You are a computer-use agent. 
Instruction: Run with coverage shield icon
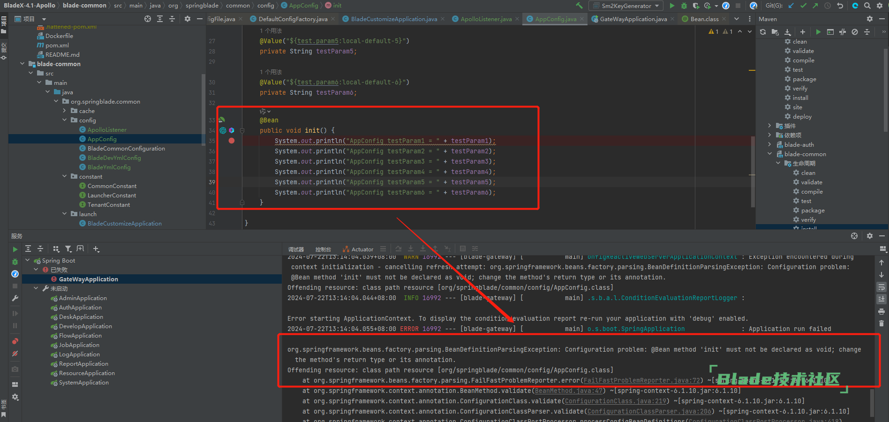click(x=696, y=6)
